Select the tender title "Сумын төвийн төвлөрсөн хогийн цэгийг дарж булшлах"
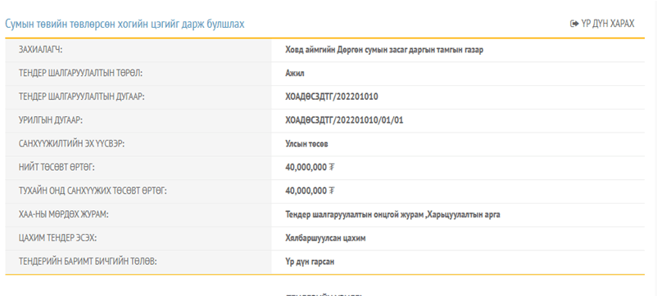The image size is (657, 296). pyautogui.click(x=125, y=25)
